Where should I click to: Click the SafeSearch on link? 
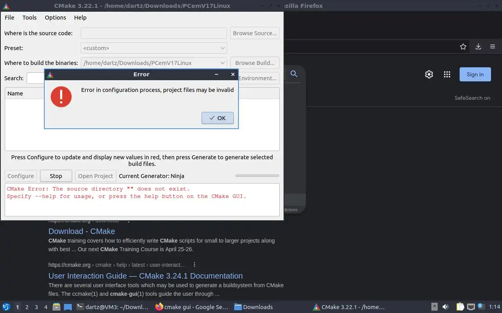[x=472, y=98]
